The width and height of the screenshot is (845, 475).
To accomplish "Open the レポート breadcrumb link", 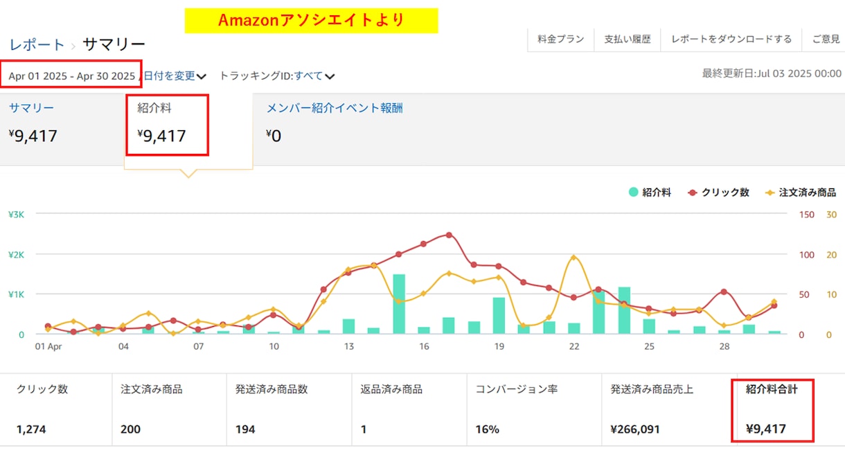I will tap(37, 46).
